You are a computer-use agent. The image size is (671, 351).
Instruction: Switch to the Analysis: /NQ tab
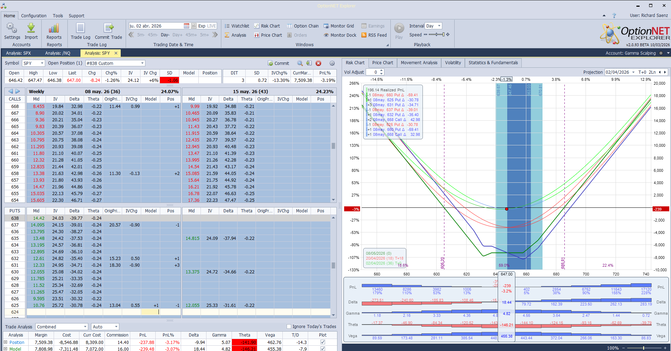pyautogui.click(x=58, y=53)
